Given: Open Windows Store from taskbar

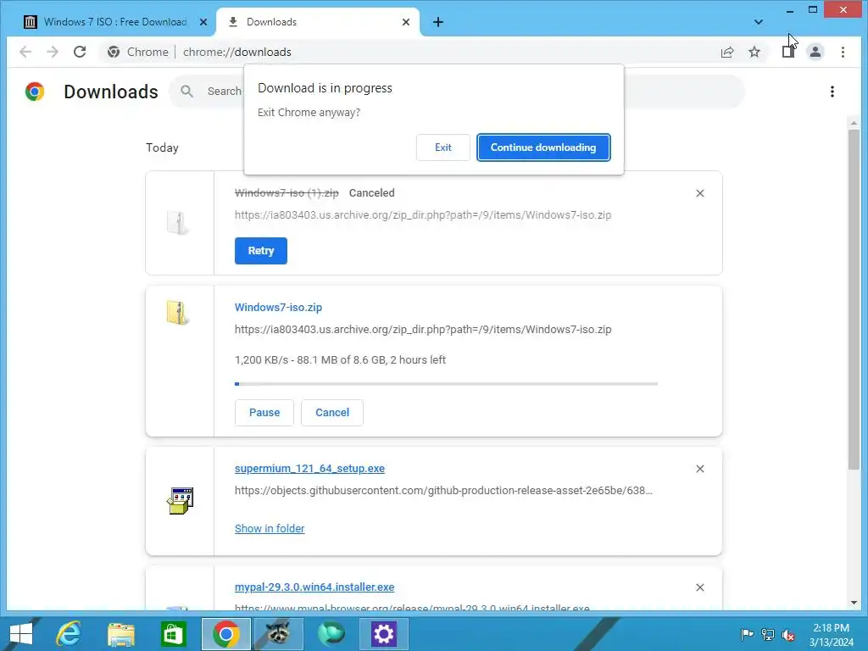Looking at the screenshot, I should [x=173, y=634].
